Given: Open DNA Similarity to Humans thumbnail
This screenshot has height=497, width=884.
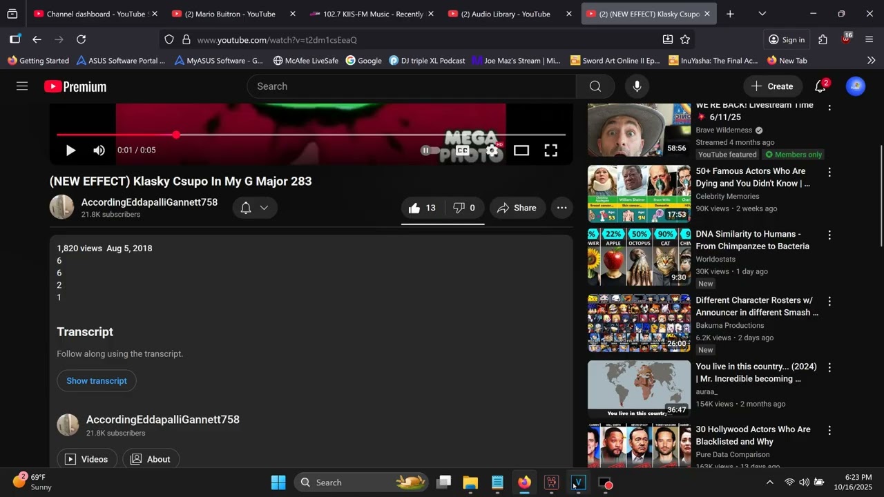Looking at the screenshot, I should pos(639,257).
